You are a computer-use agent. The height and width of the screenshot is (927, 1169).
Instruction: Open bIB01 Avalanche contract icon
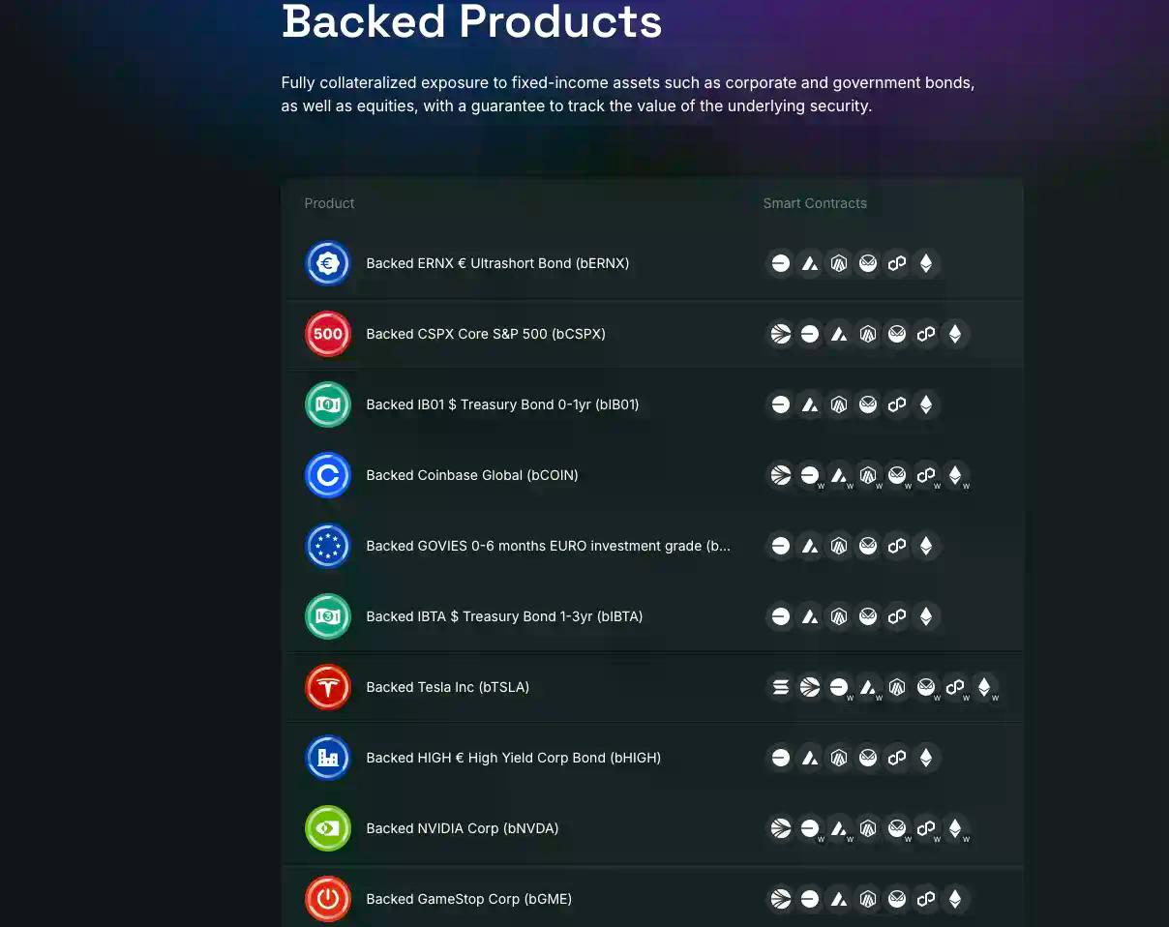[x=810, y=404]
